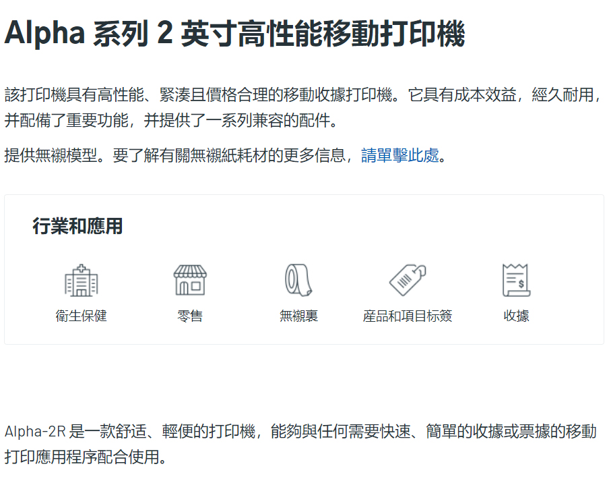Click the receipt with dollar sign icon
The height and width of the screenshot is (481, 609).
coord(516,280)
